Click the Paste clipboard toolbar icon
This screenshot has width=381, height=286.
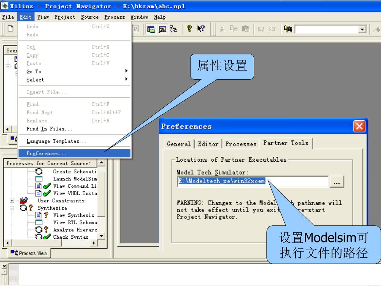pyautogui.click(x=246, y=29)
